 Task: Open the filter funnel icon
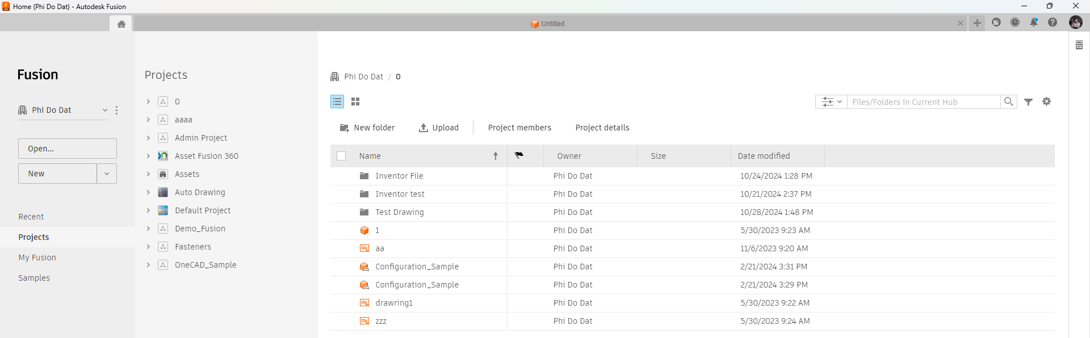1028,102
